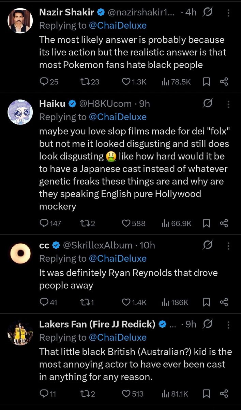
Task: Expand more options for Lakers Fan tweet
Action: click(228, 324)
